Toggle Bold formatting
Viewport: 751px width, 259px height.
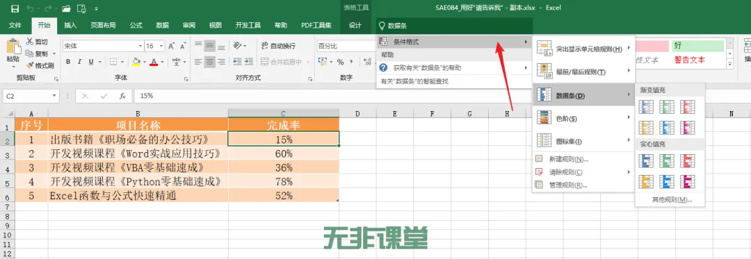pyautogui.click(x=68, y=62)
